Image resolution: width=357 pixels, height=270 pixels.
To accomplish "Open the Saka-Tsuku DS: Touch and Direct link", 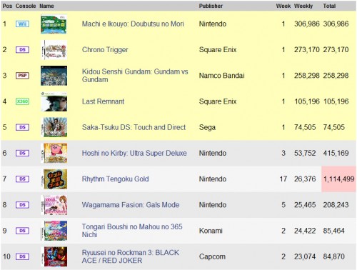I will click(134, 127).
